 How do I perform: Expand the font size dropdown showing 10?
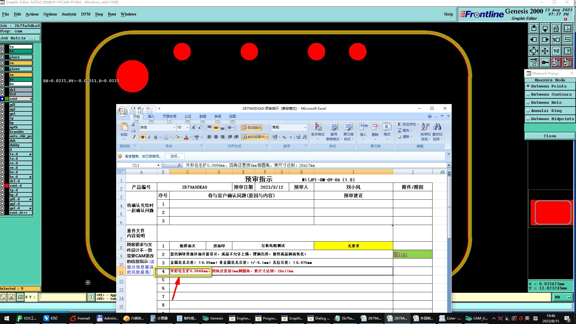[x=187, y=128]
